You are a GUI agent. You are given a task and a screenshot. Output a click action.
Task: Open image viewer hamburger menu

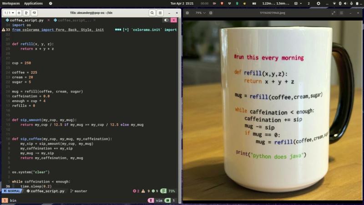point(342,13)
